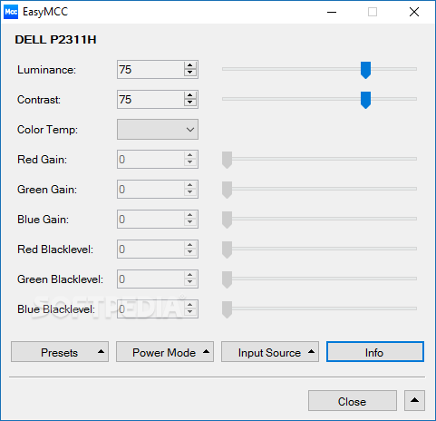
Task: Click the Blue Blacklevel down spinner arrow
Action: [x=189, y=312]
